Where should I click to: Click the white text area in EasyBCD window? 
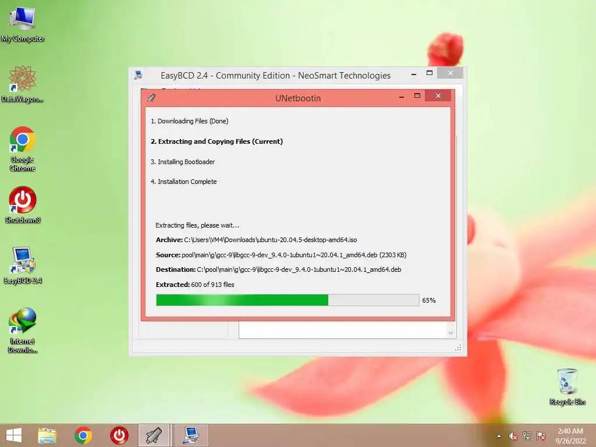tap(342, 329)
